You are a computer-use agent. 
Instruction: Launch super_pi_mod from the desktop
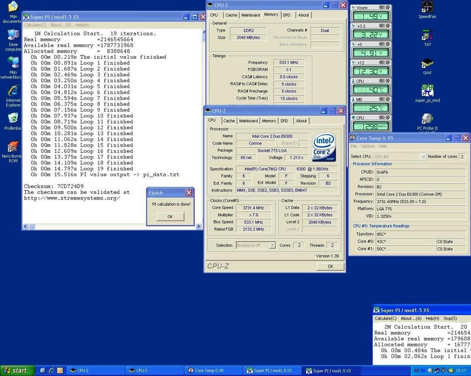[427, 91]
